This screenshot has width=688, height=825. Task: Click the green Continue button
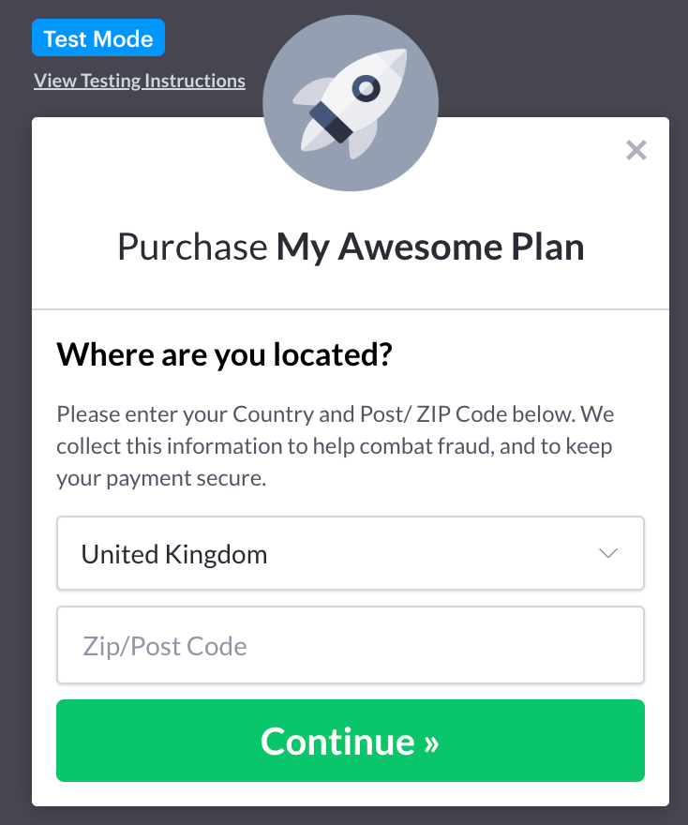(351, 741)
